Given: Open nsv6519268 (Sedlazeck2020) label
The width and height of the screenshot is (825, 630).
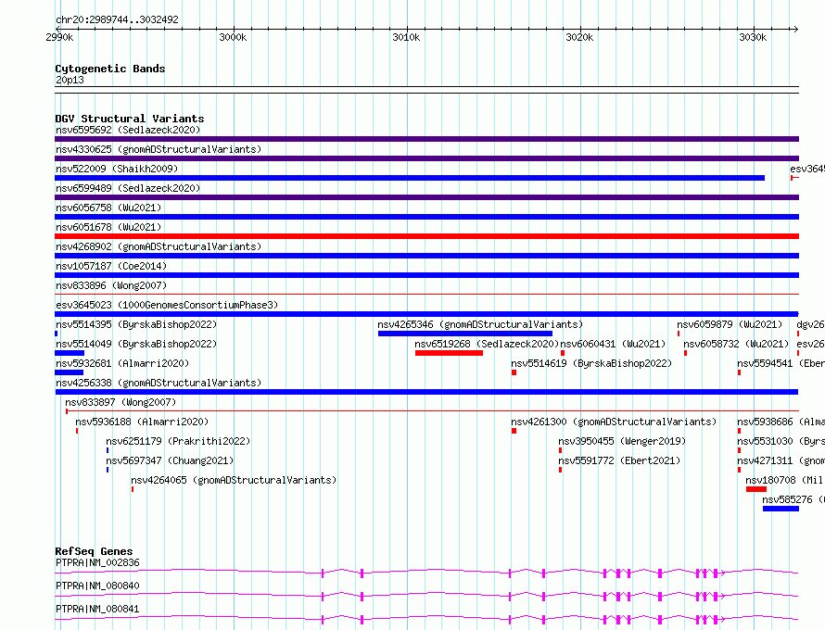Looking at the screenshot, I should (487, 344).
